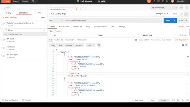Add a new request tab with plus
Image resolution: width=190 pixels, height=107 pixels.
(81, 9)
